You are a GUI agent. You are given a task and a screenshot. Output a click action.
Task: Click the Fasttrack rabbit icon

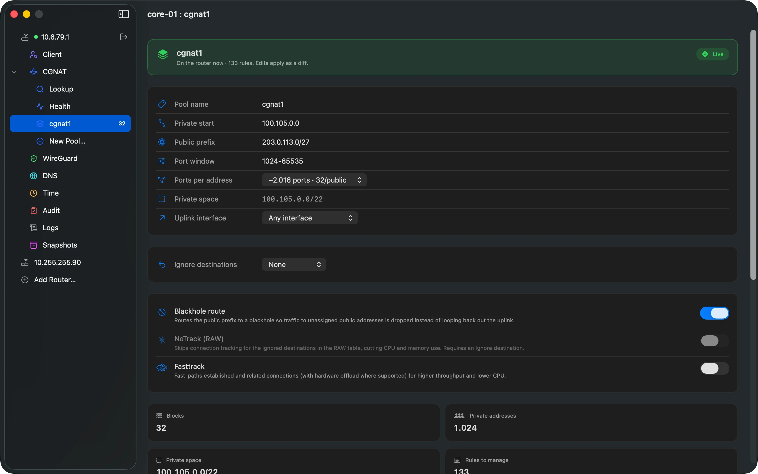pos(162,367)
